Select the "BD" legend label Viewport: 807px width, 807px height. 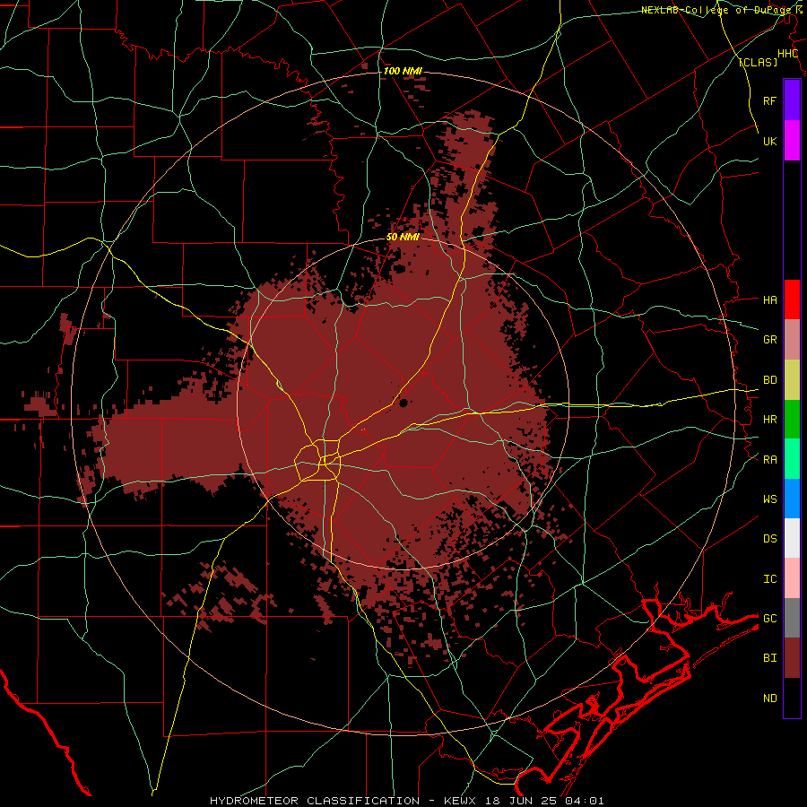click(769, 380)
